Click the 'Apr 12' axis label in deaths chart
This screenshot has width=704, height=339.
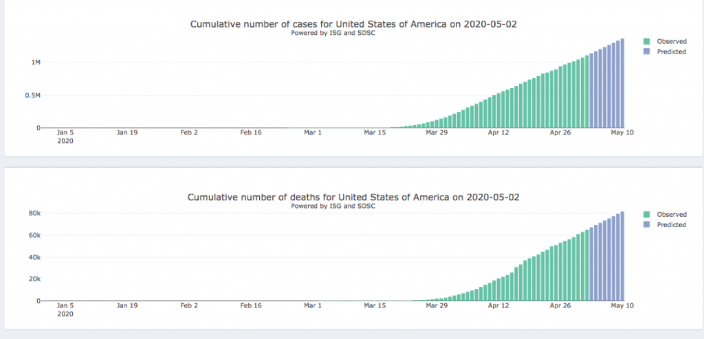click(498, 306)
